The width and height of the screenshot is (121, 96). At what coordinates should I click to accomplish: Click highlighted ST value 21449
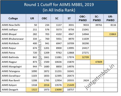point(69,85)
